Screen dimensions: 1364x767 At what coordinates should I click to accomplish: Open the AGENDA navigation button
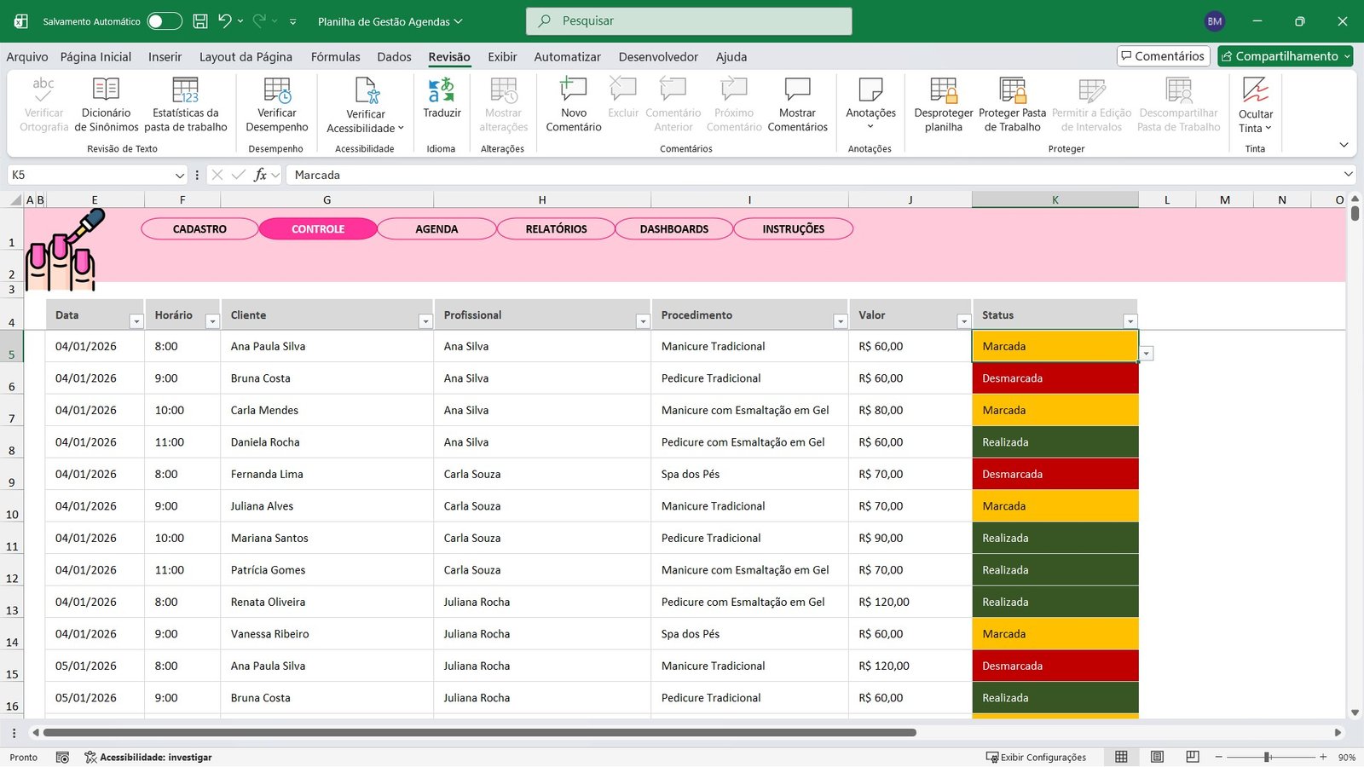click(436, 228)
